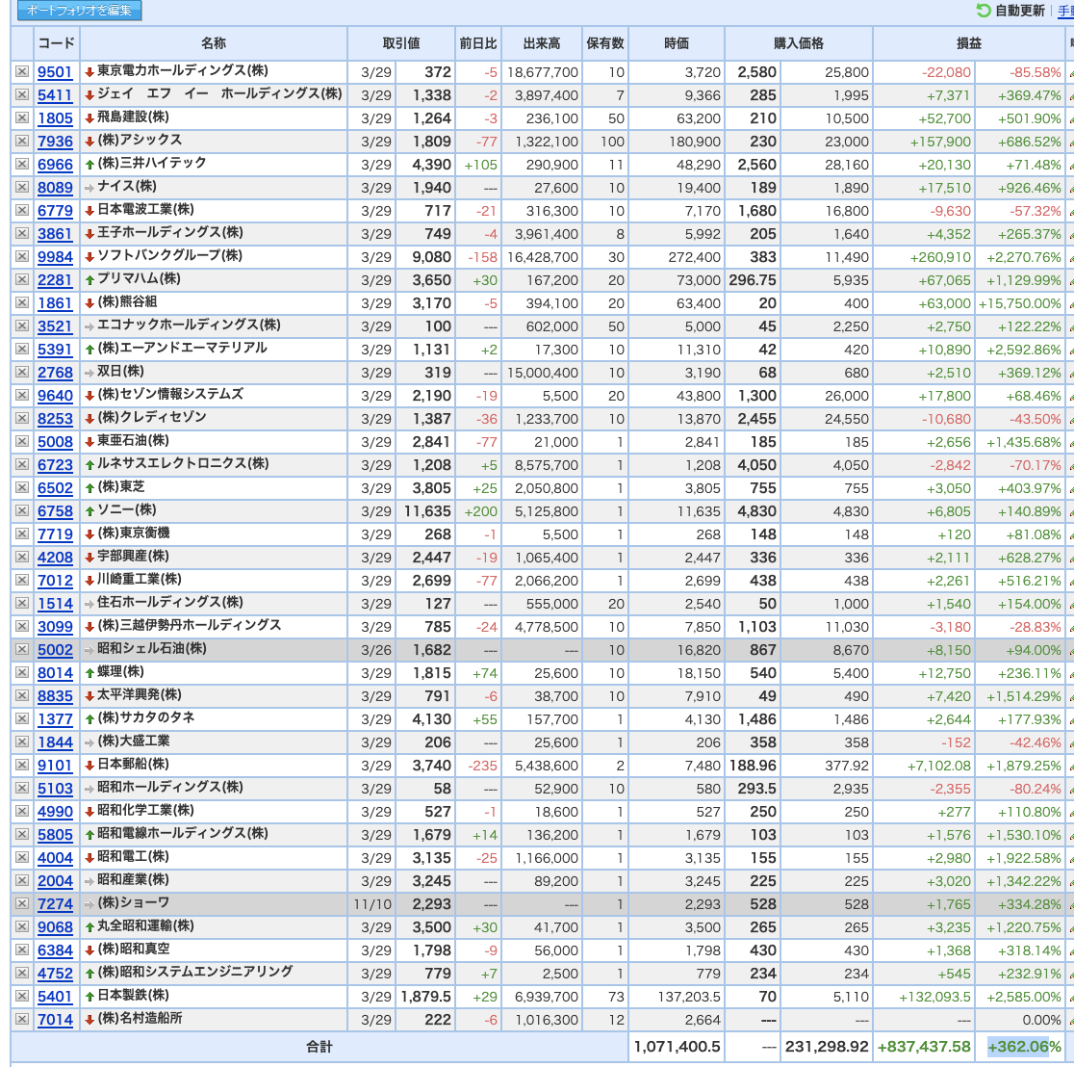The height and width of the screenshot is (1067, 1074).
Task: Click the X icon next to 7012
Action: coord(22,581)
